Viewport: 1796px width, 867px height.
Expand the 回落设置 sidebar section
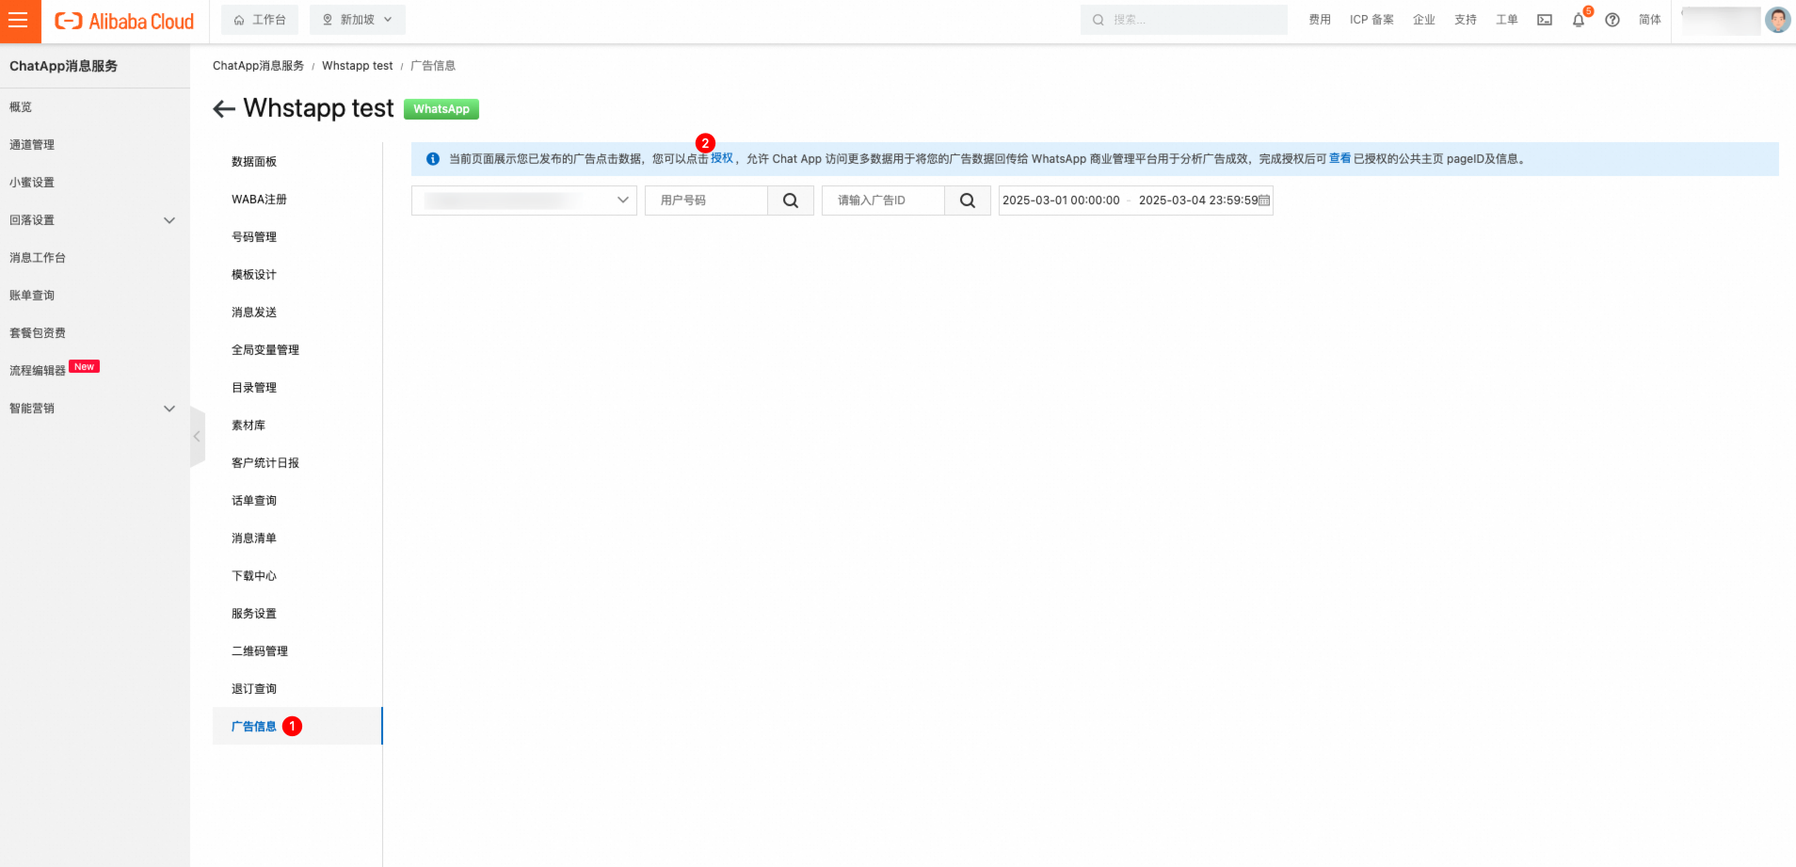tap(94, 220)
